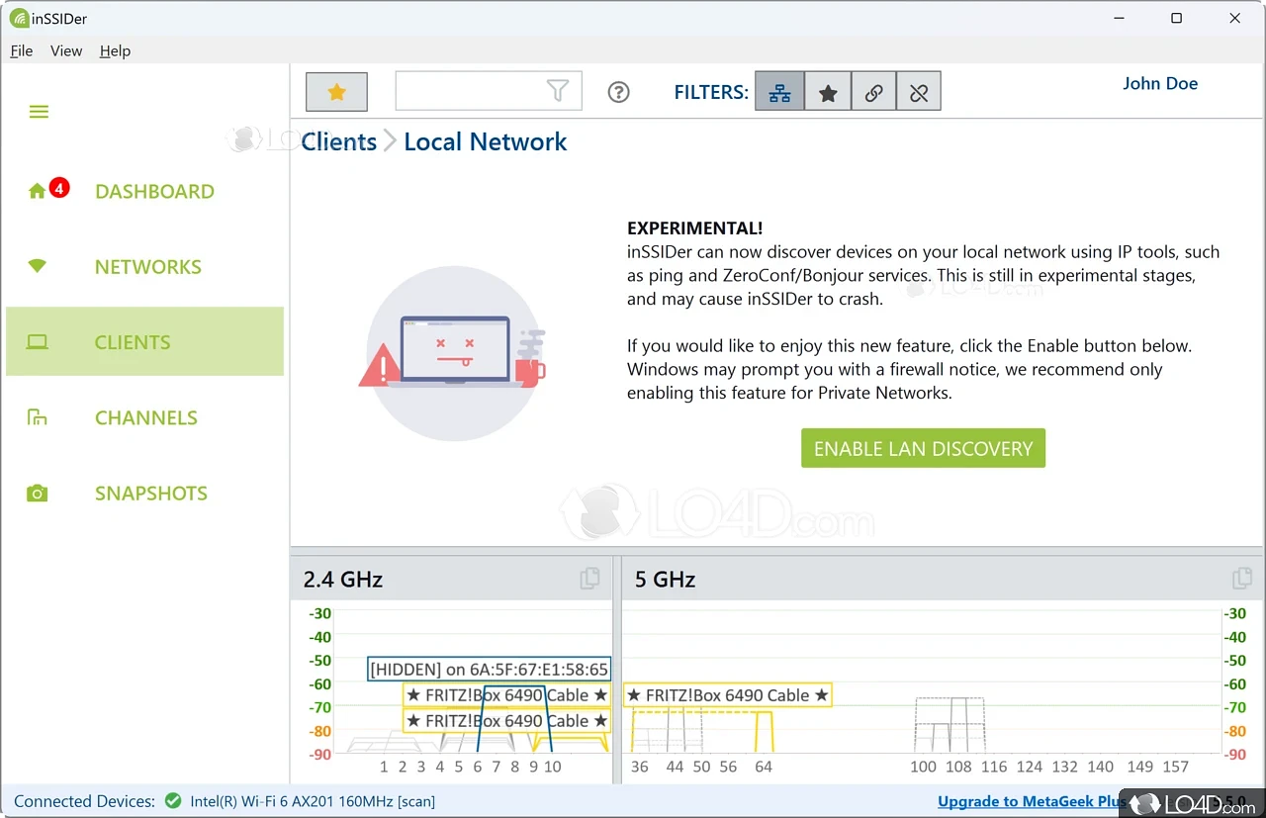This screenshot has height=818, width=1266.
Task: Toggle the unlinked clients filter
Action: 919,92
